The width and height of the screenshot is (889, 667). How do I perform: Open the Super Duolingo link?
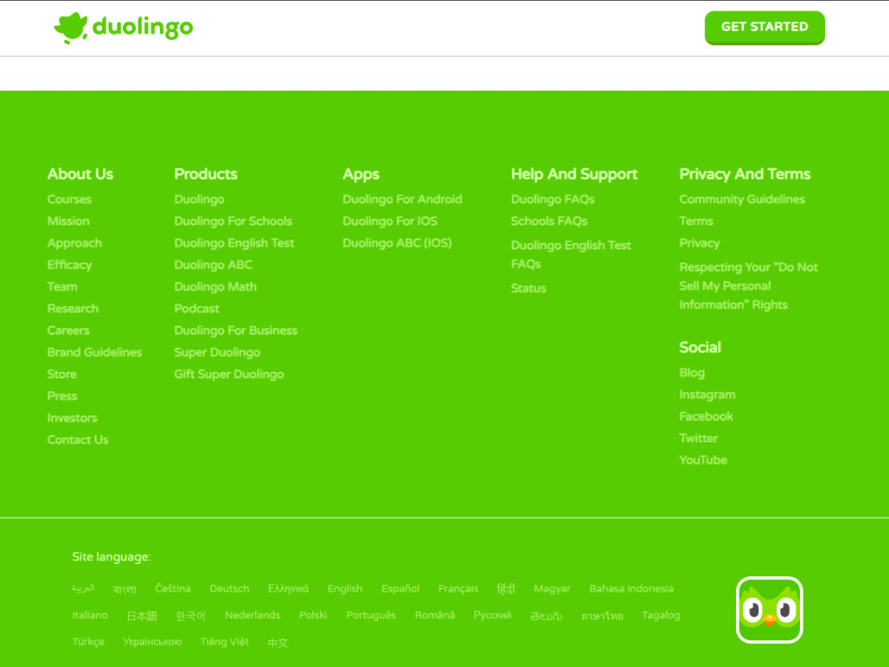(217, 353)
